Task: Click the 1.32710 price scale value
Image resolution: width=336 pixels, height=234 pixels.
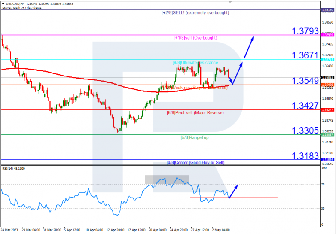Action: (328, 142)
